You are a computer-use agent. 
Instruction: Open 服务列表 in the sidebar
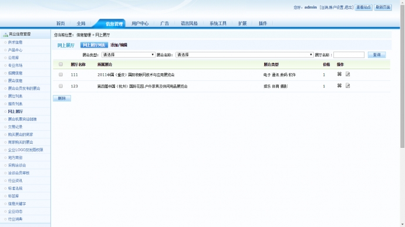[15, 104]
